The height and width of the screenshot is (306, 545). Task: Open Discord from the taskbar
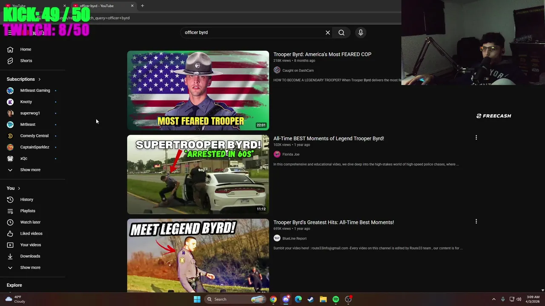[x=286, y=299]
